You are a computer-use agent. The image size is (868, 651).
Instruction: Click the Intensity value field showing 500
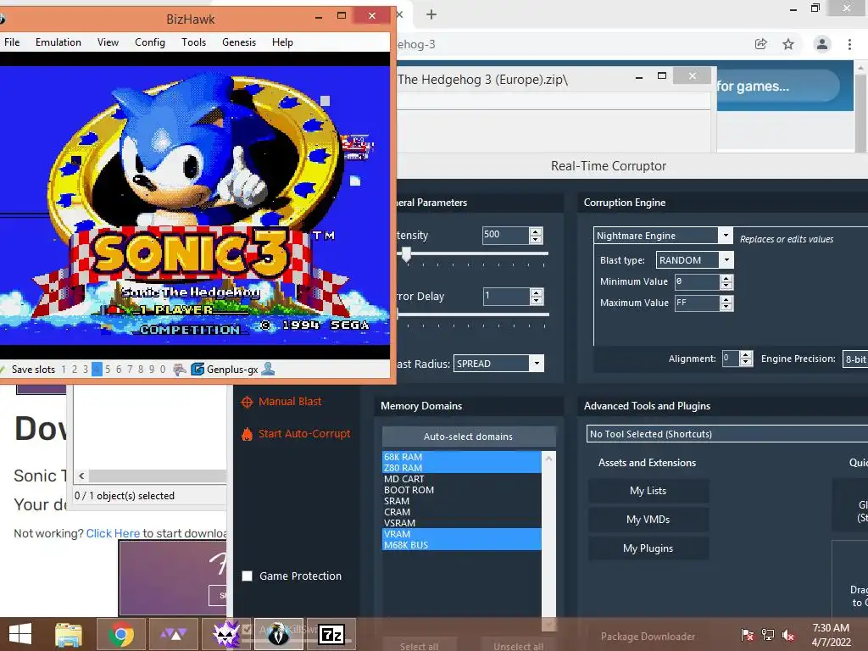pos(505,236)
